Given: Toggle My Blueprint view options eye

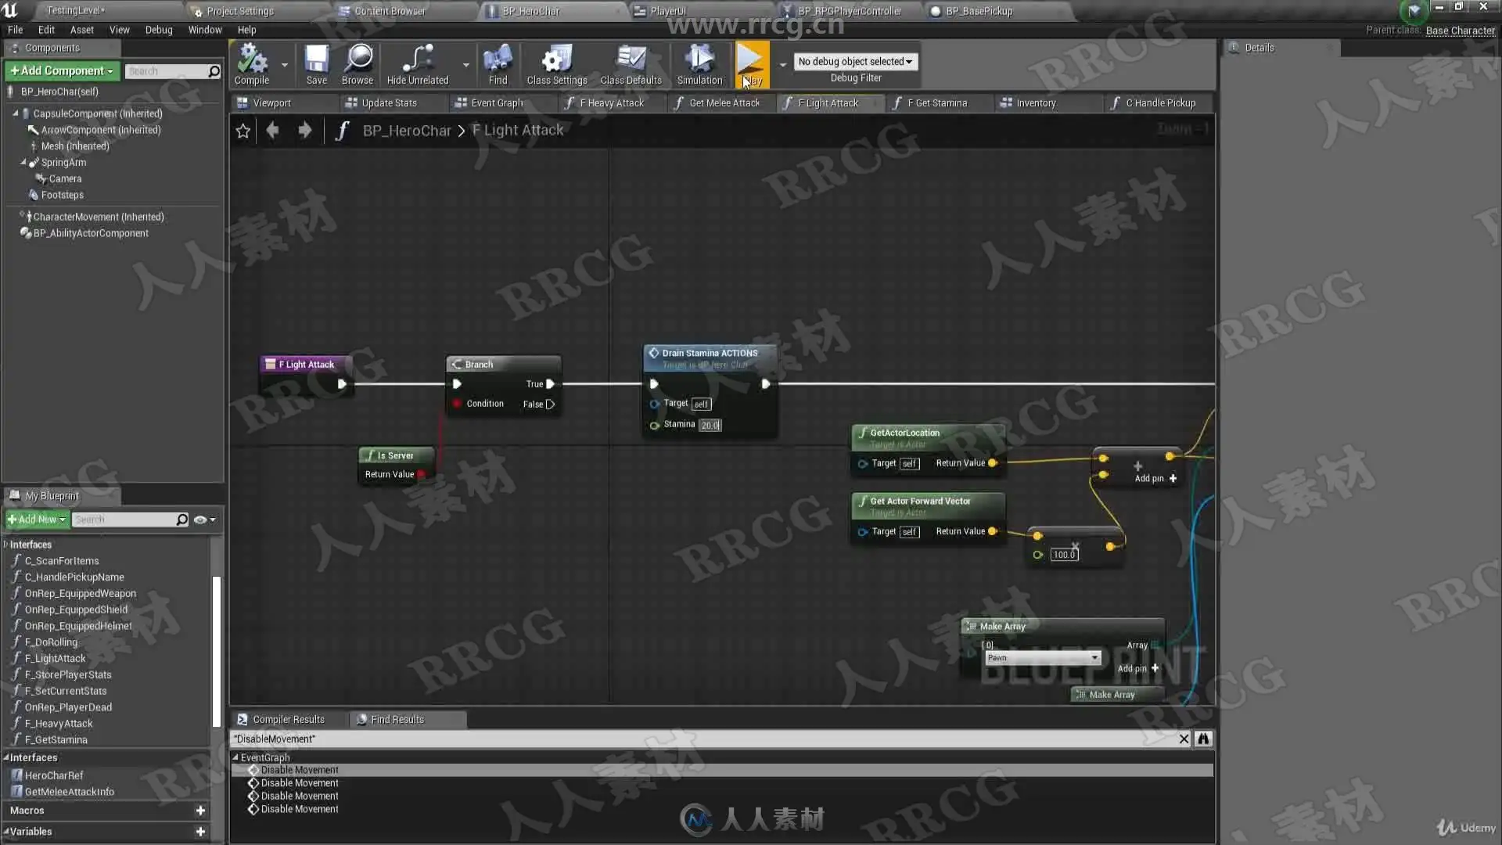Looking at the screenshot, I should (200, 520).
